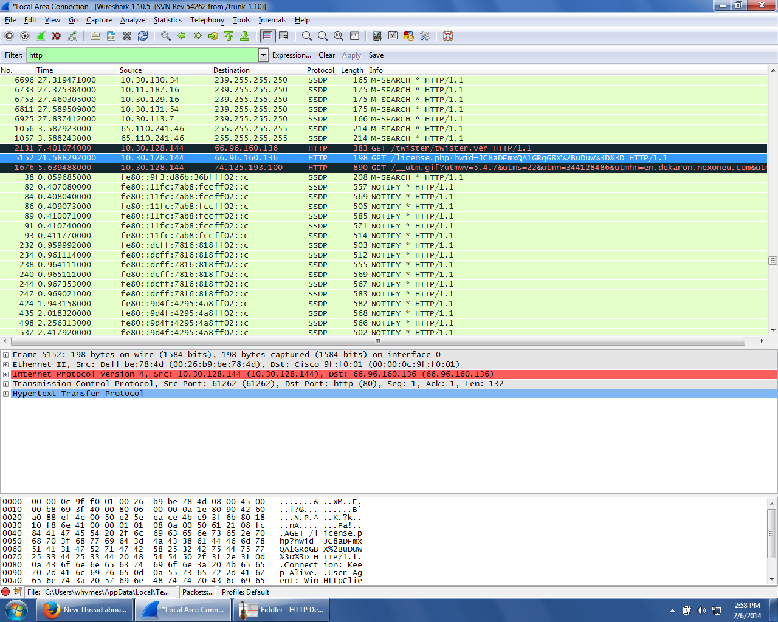Click Profile: Default in status bar
778x622 pixels.
[x=246, y=592]
